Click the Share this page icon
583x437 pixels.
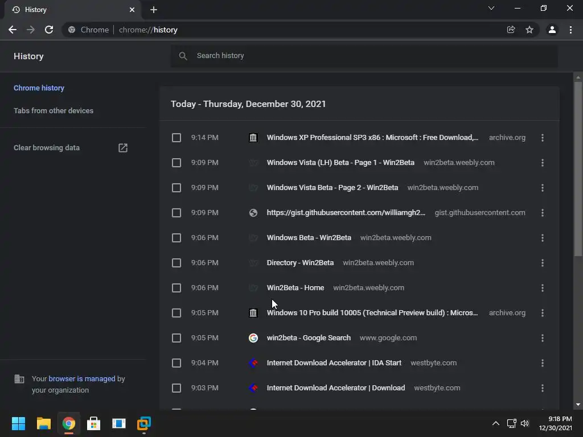pyautogui.click(x=511, y=30)
